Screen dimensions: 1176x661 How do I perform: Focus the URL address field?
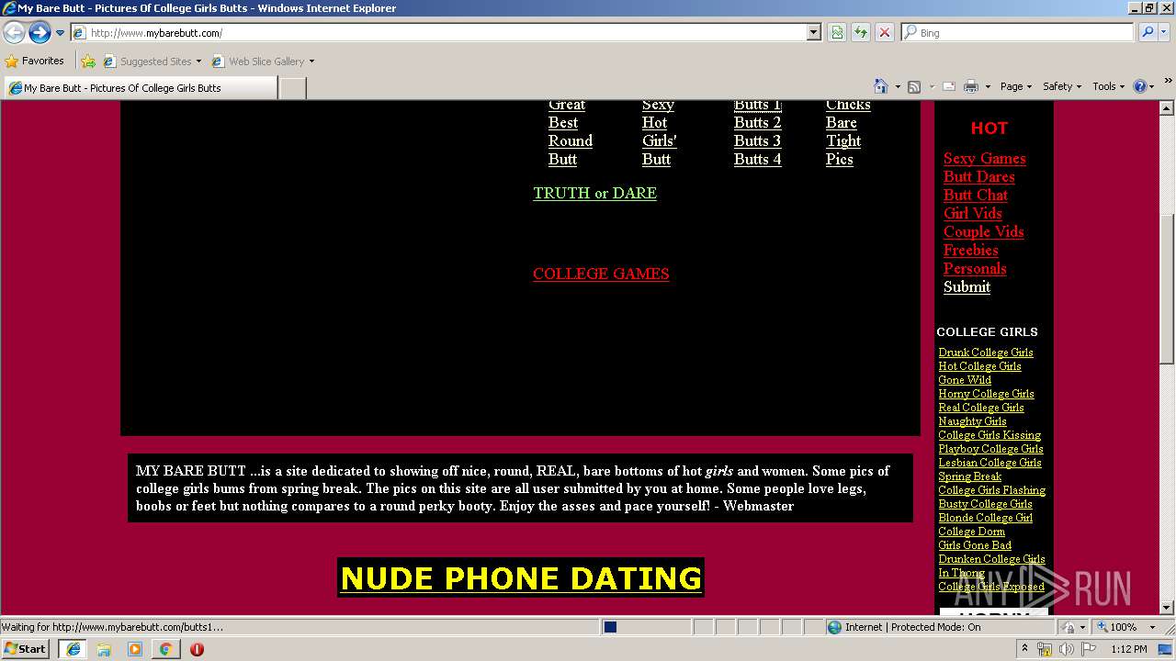[447, 33]
